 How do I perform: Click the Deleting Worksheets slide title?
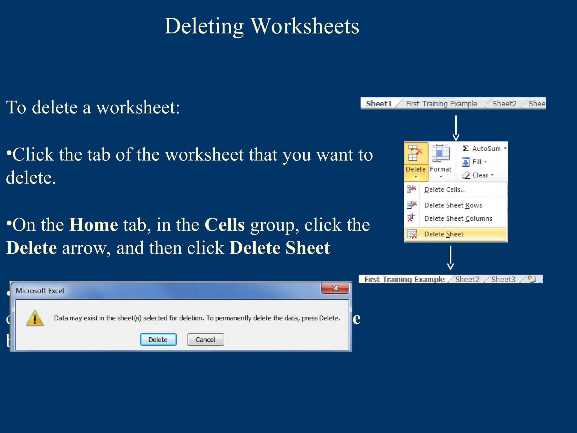click(x=262, y=26)
